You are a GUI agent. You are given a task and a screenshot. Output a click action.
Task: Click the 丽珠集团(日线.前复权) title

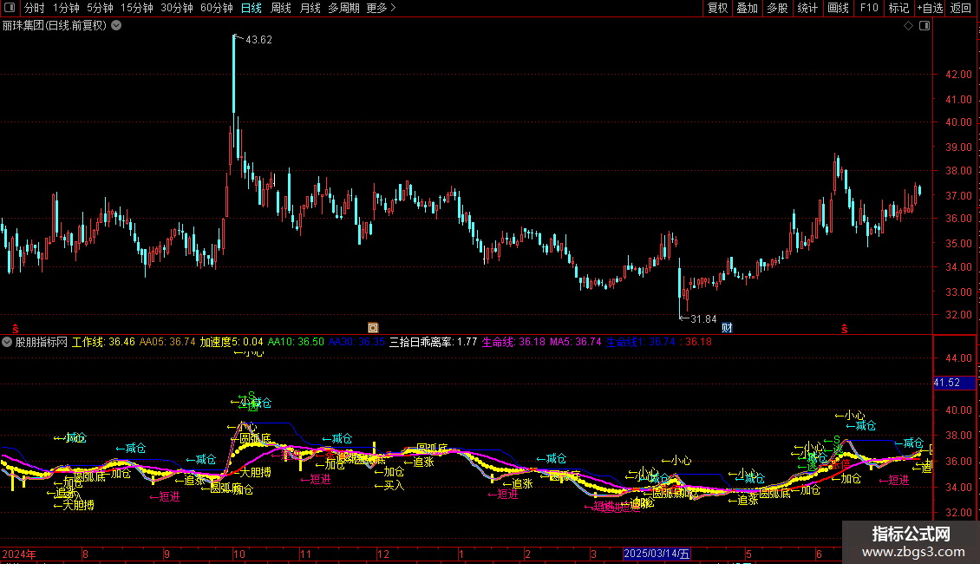[x=55, y=25]
